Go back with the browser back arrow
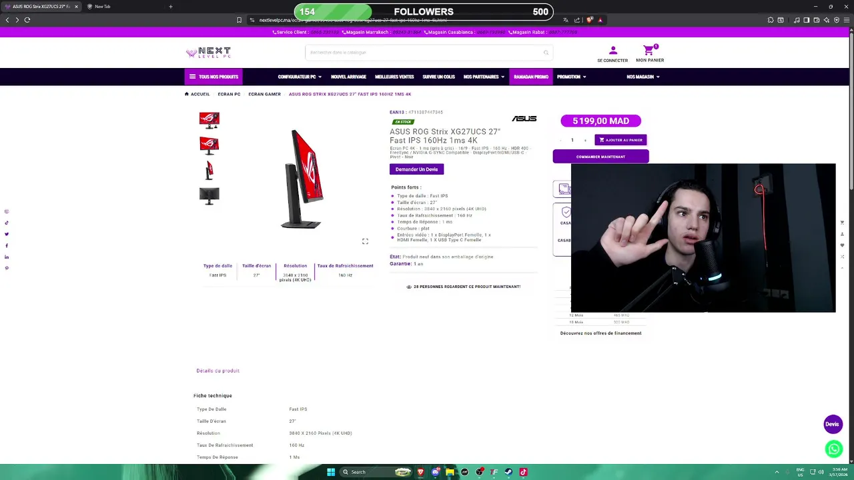The height and width of the screenshot is (480, 854). [7, 20]
